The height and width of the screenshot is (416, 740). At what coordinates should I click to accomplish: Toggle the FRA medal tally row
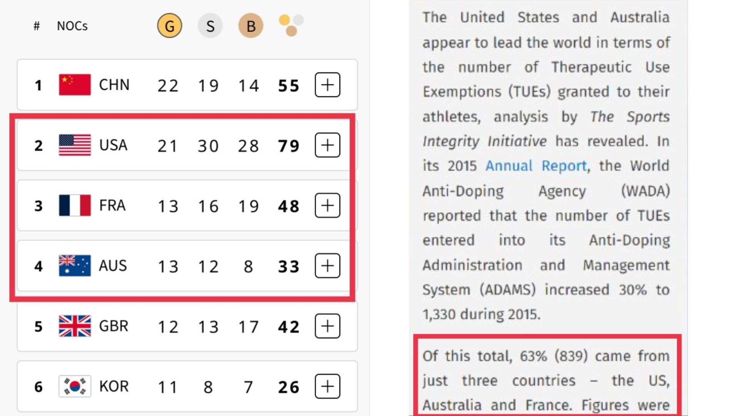328,205
